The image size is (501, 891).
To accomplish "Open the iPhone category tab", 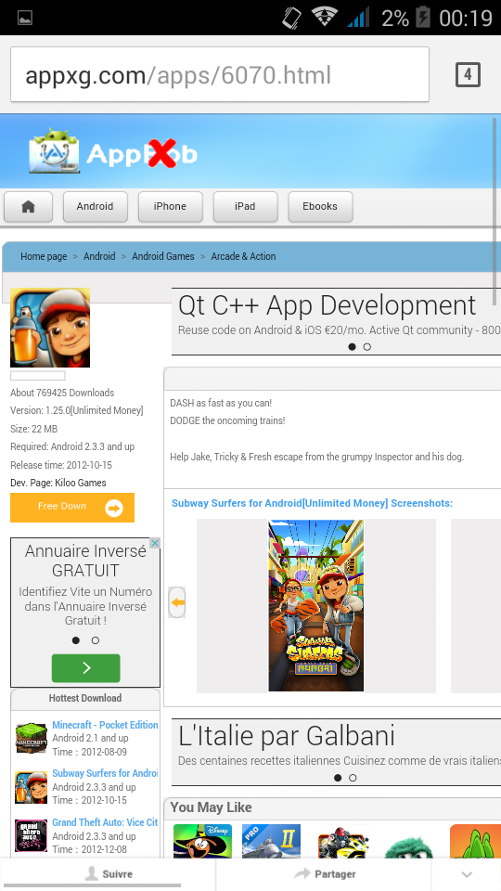I will [x=171, y=207].
